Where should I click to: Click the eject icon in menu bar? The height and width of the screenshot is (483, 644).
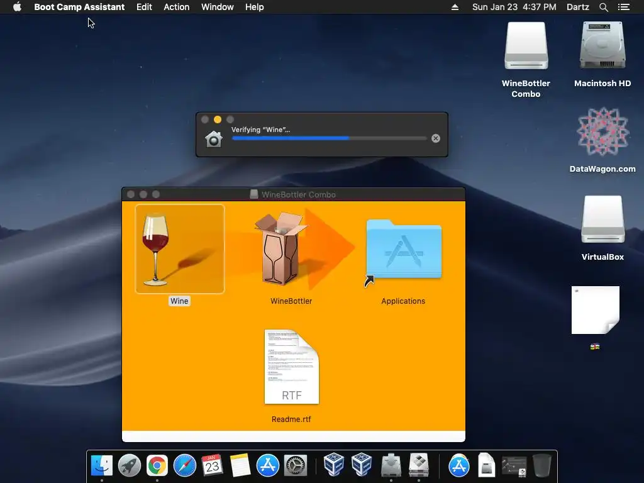pos(455,7)
